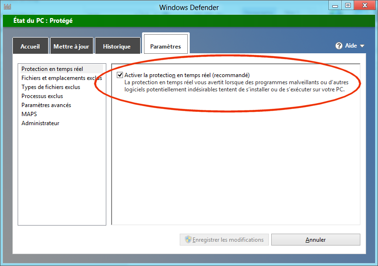378x266 pixels.
Task: Click the Windows Defender castle icon in title bar
Action: pos(8,7)
